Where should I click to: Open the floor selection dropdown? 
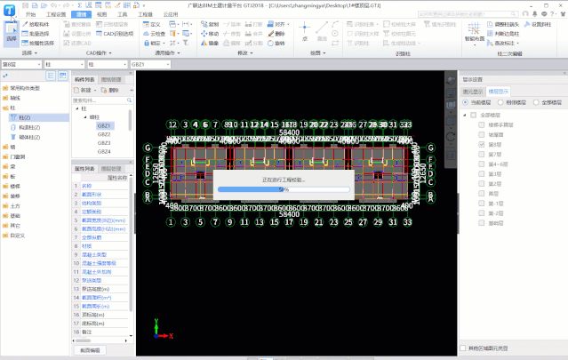pyautogui.click(x=20, y=65)
